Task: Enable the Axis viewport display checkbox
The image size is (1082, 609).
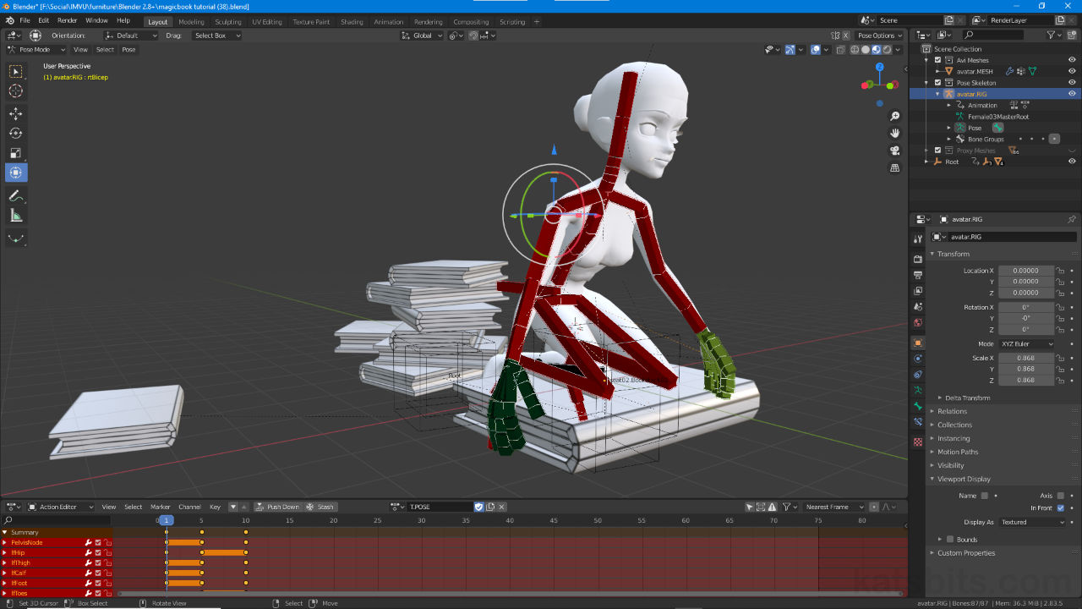Action: [1061, 496]
